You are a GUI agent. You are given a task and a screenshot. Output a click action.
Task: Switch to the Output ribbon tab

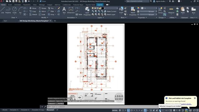(x=50, y=5)
